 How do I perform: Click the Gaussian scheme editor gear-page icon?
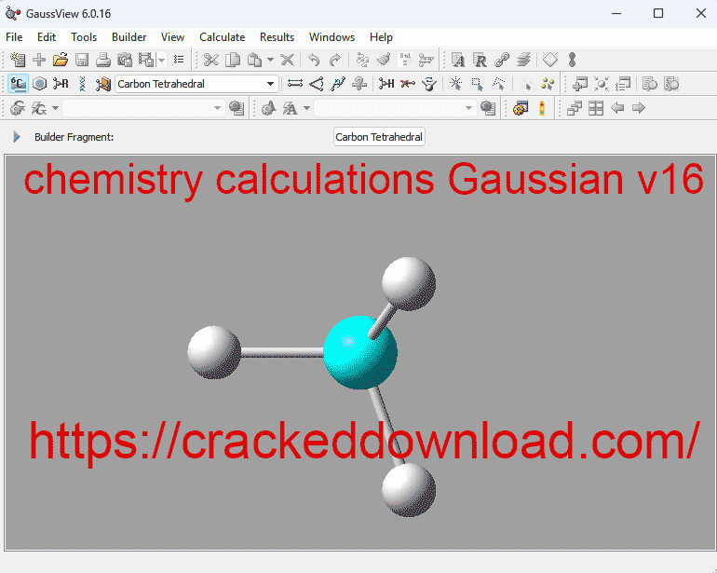pyautogui.click(x=237, y=108)
